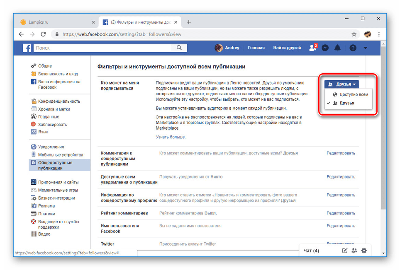Click the profile avatar next to Andrey
The width and height of the screenshot is (400, 270).
tap(219, 48)
